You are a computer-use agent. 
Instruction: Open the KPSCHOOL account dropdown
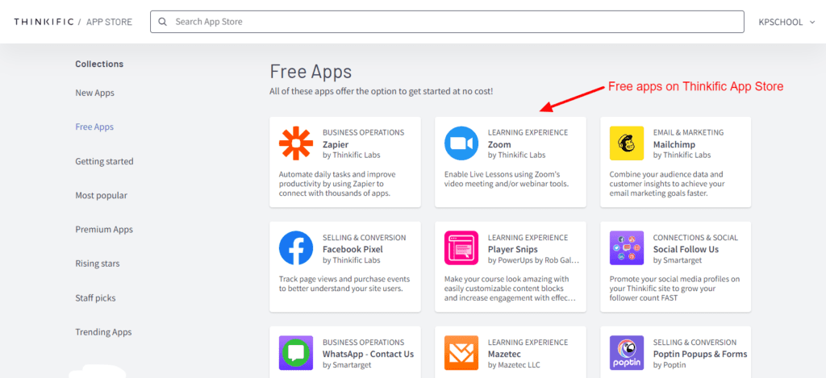tap(786, 22)
